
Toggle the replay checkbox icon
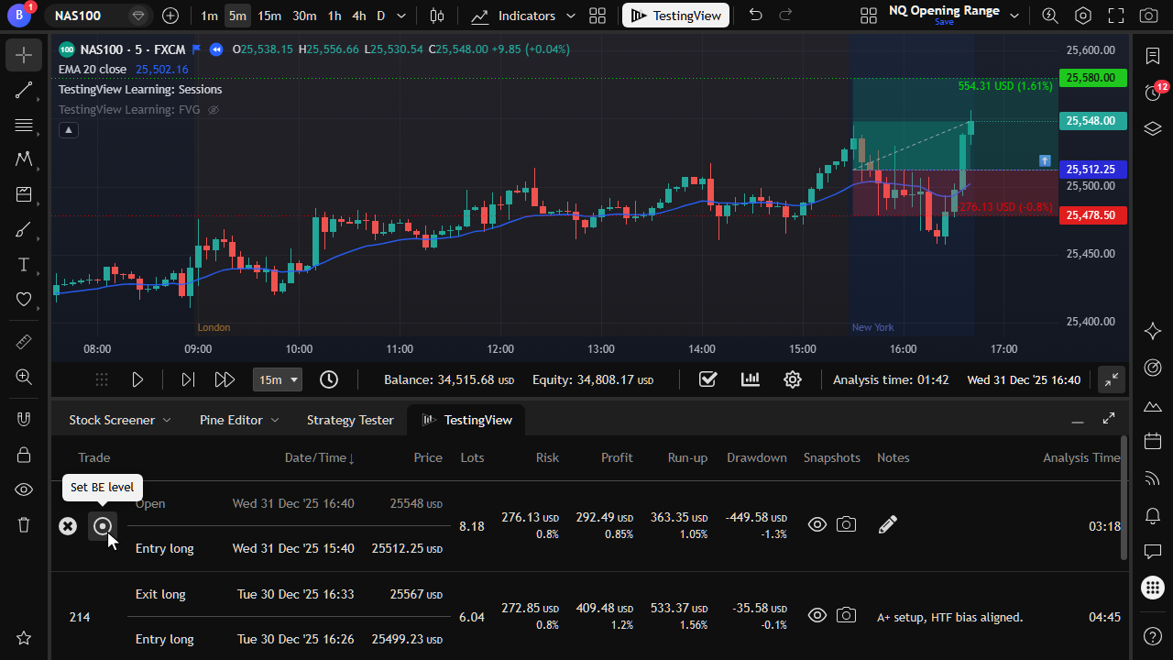pos(707,379)
